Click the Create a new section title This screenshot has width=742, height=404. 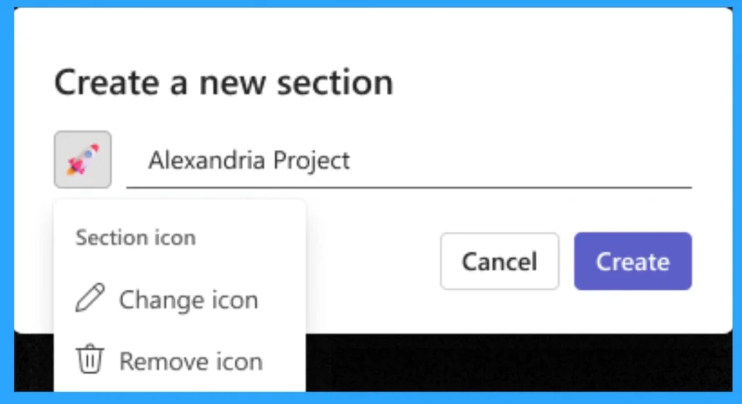click(x=223, y=82)
